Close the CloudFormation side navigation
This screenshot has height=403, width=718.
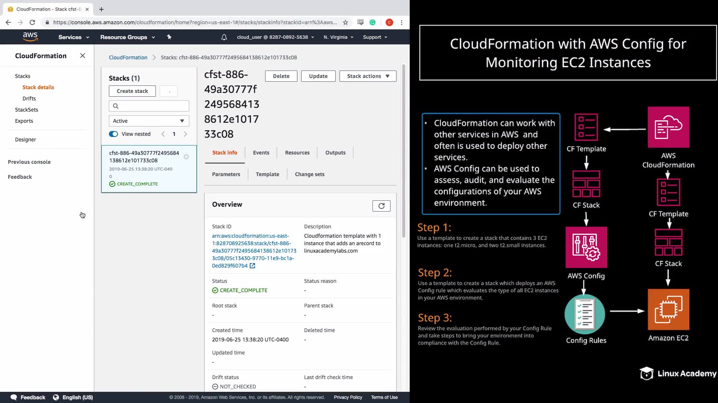(x=83, y=56)
